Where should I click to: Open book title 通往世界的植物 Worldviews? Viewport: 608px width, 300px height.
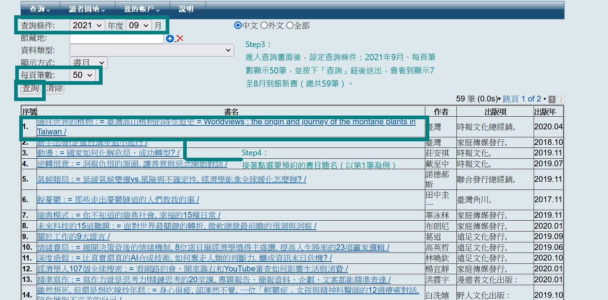226,127
